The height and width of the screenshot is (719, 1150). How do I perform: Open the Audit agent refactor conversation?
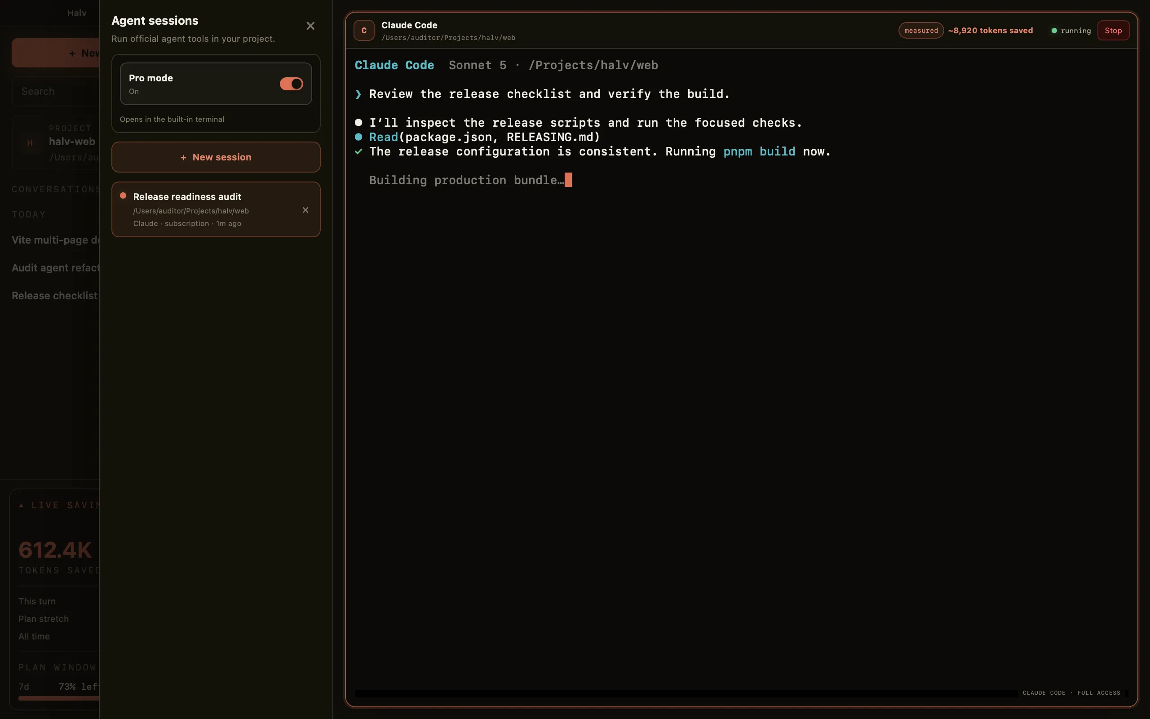tap(56, 268)
